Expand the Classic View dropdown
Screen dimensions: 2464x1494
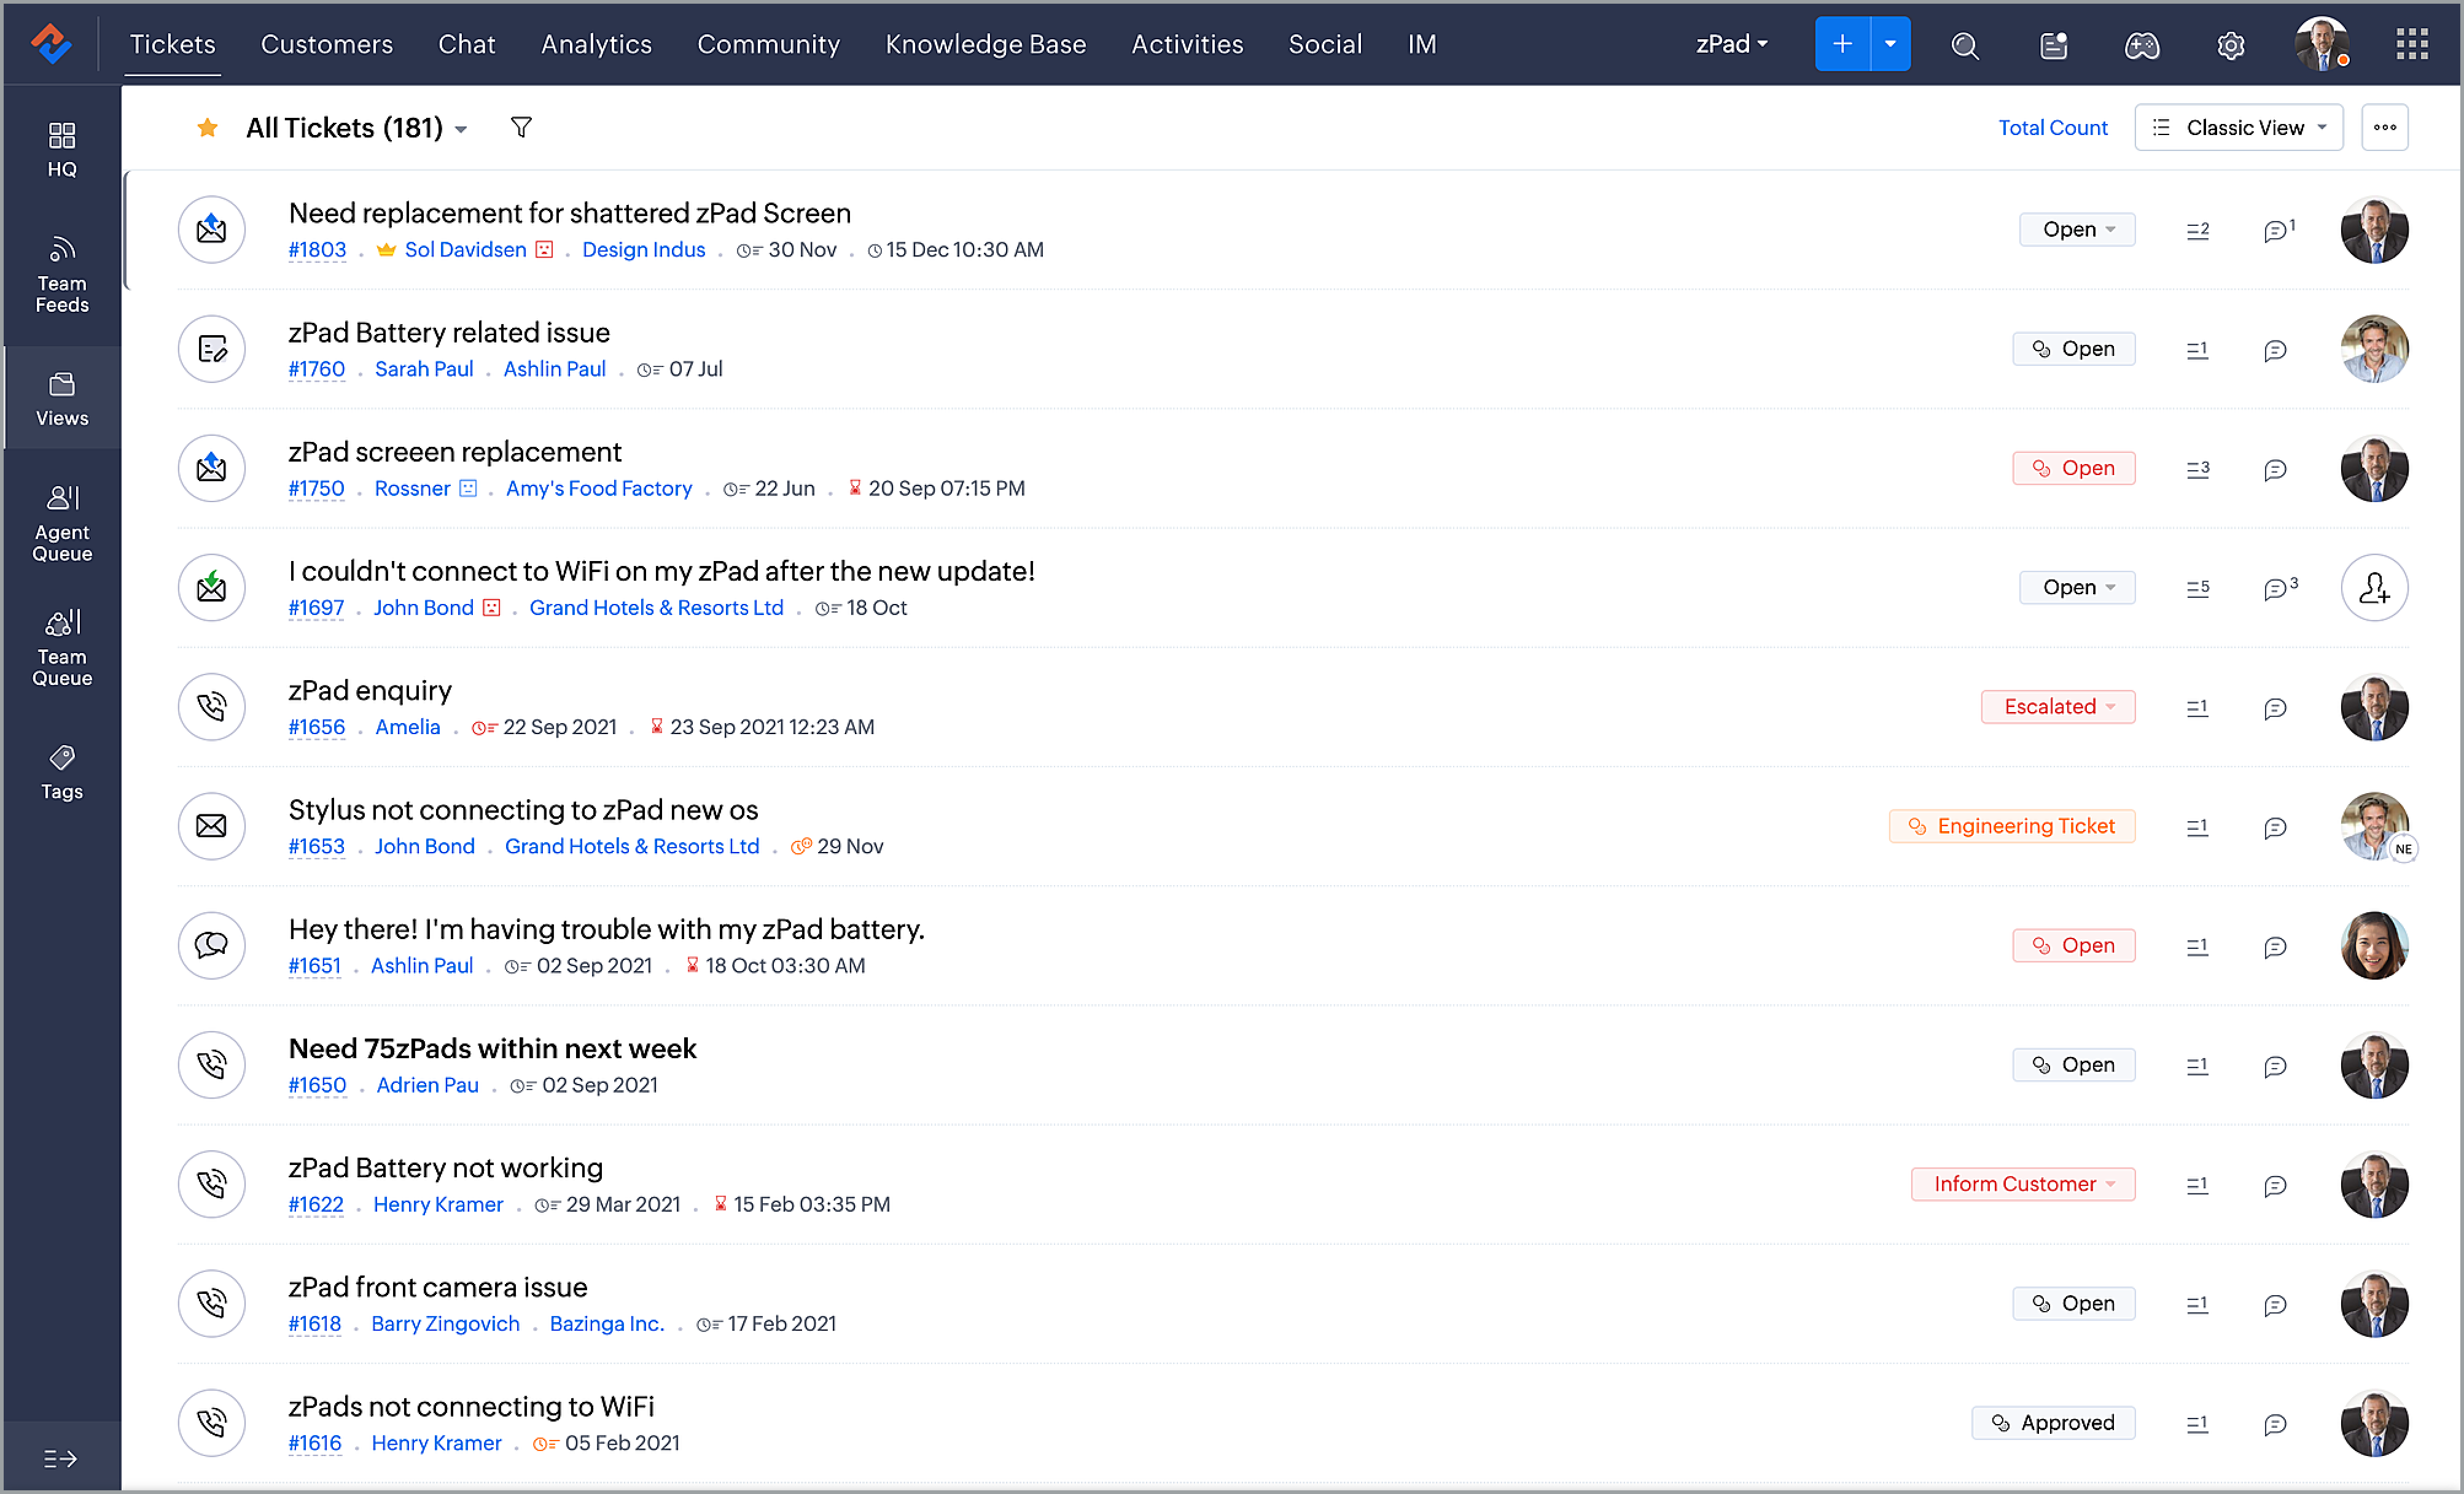[x=2238, y=127]
